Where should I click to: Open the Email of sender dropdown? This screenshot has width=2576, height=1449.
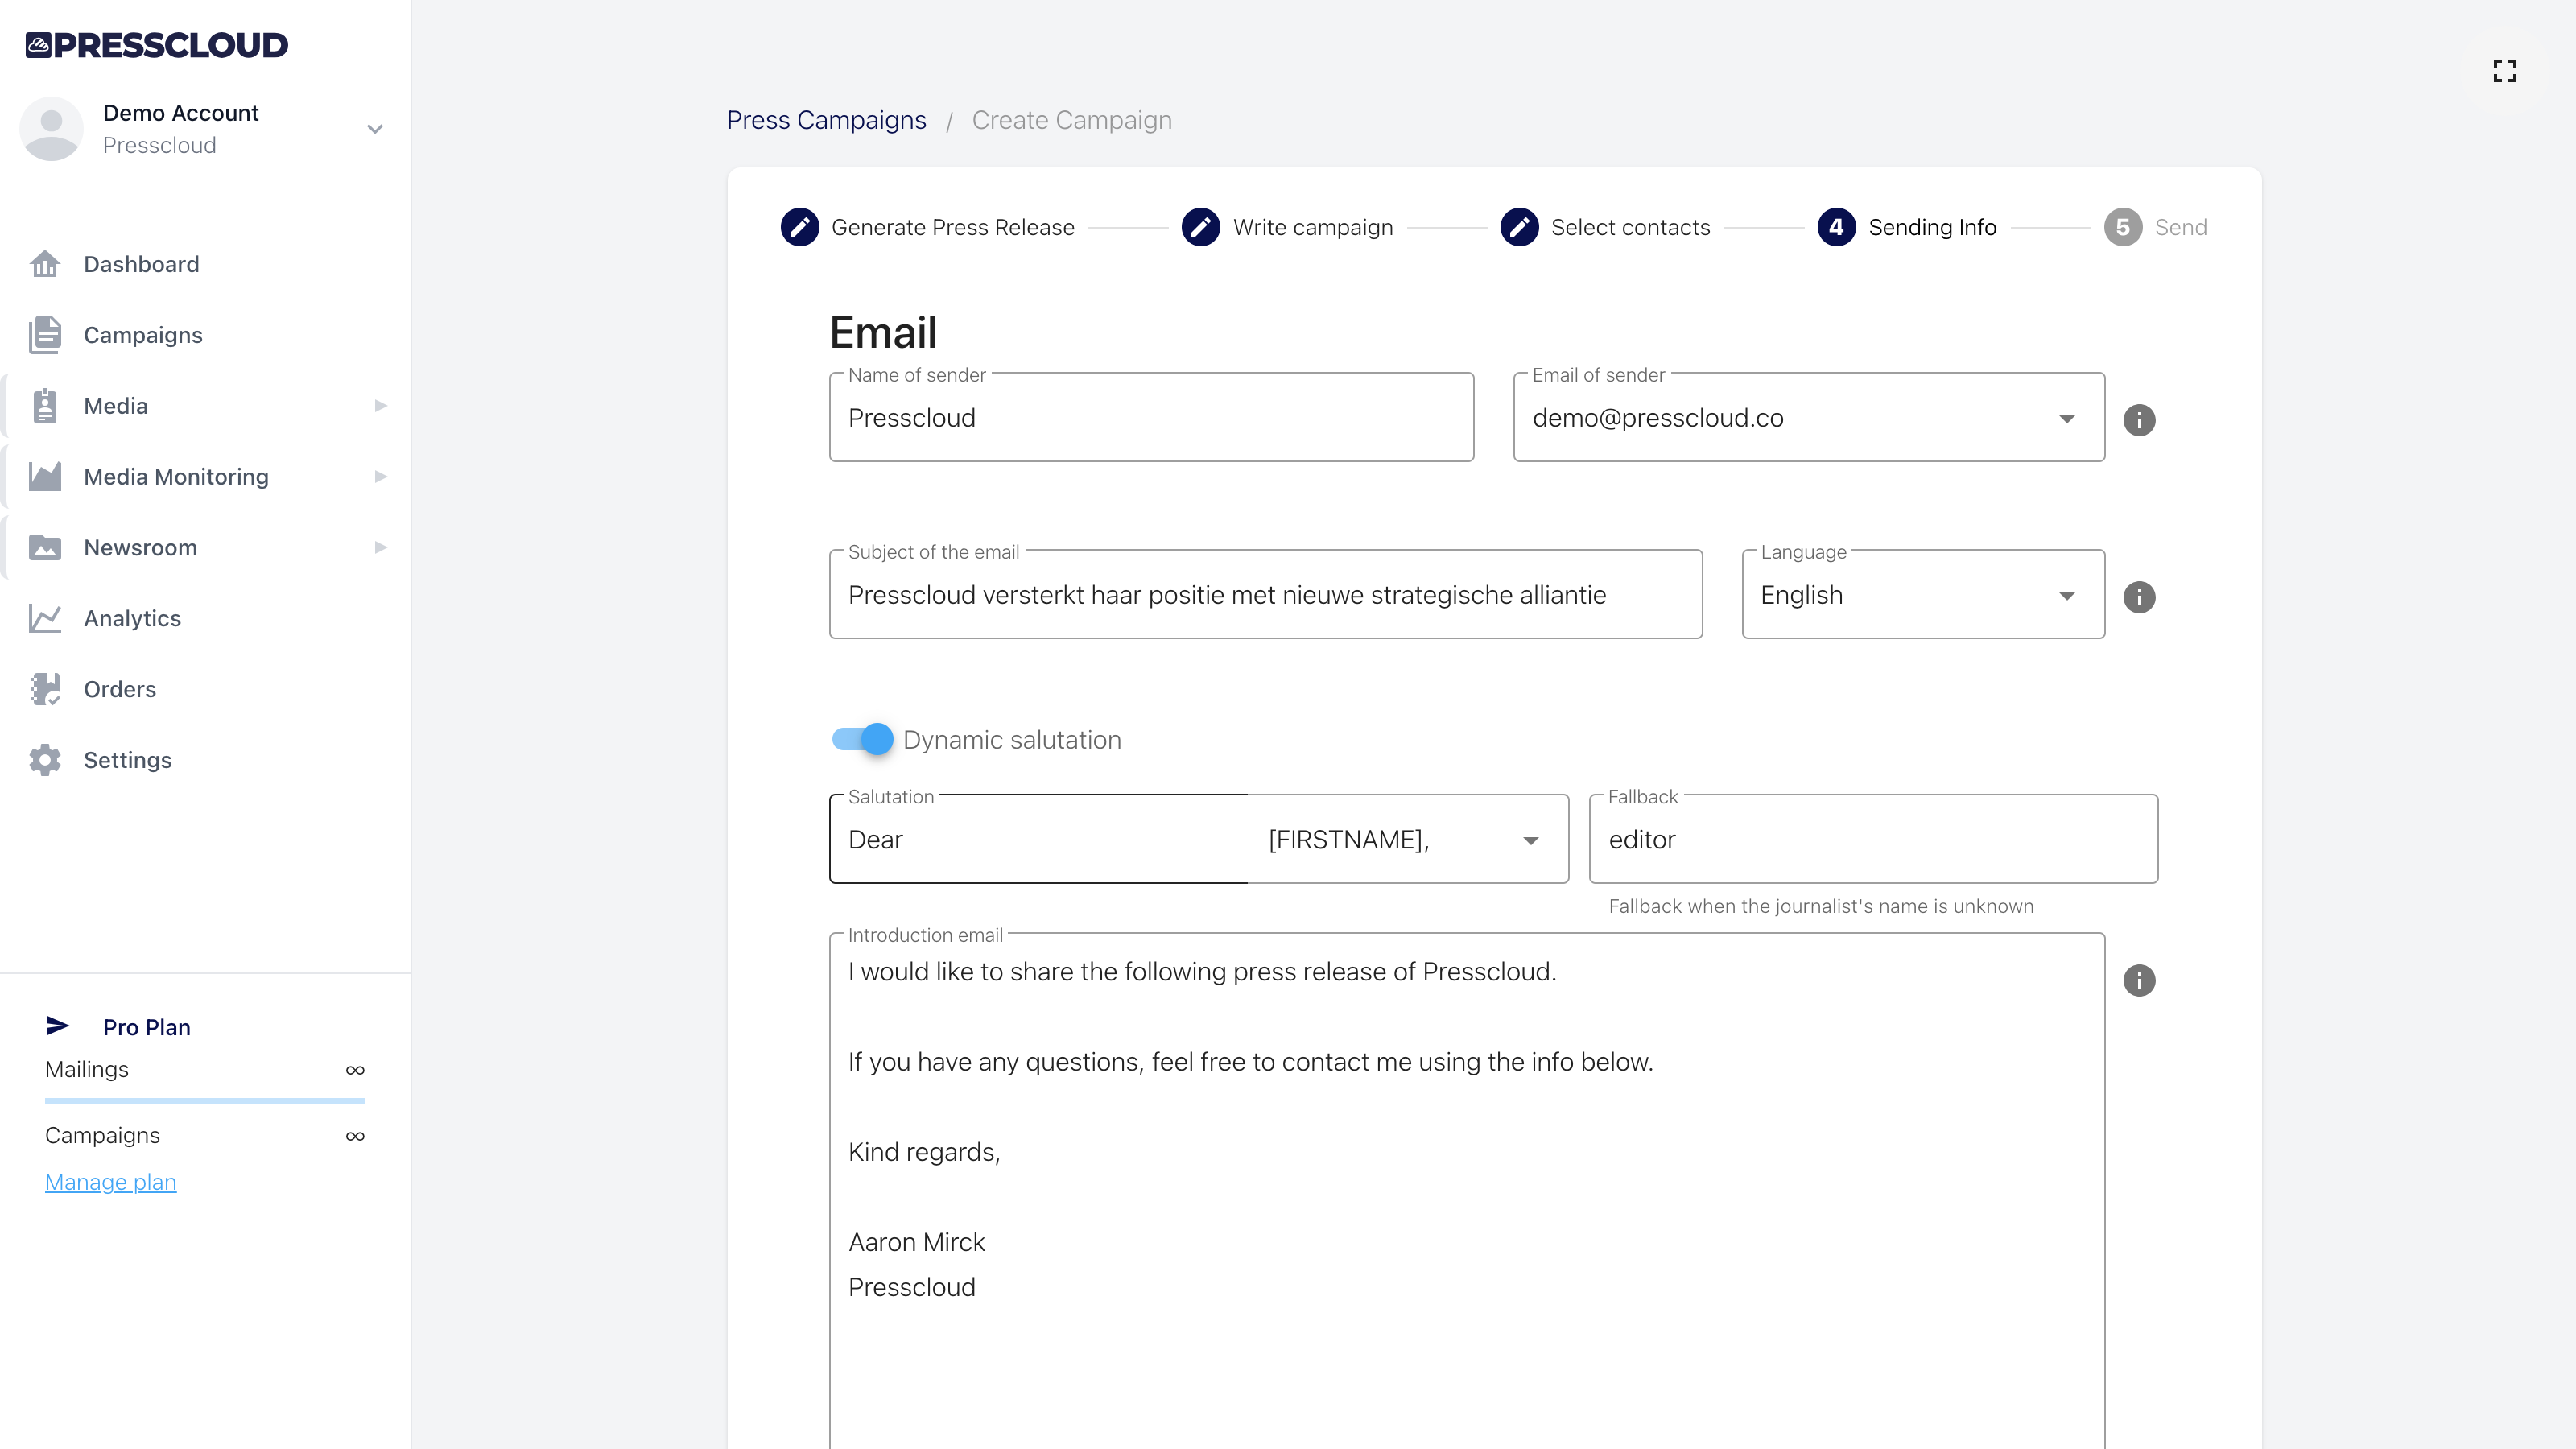[x=2067, y=417]
